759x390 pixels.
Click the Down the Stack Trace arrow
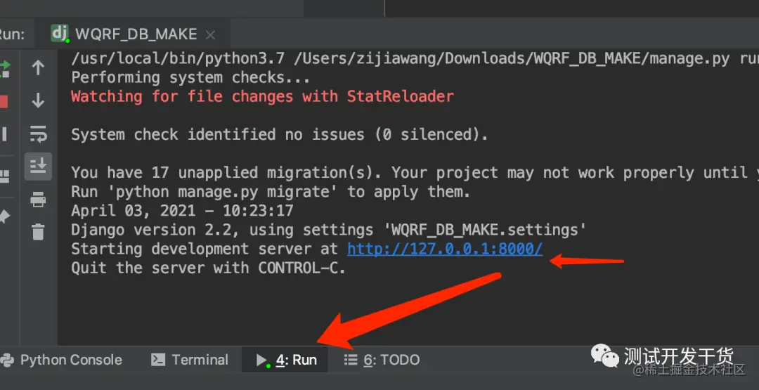click(x=38, y=100)
